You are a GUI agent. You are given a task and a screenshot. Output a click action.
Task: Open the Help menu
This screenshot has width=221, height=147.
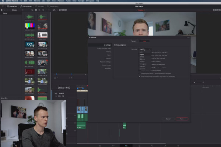[97, 1]
